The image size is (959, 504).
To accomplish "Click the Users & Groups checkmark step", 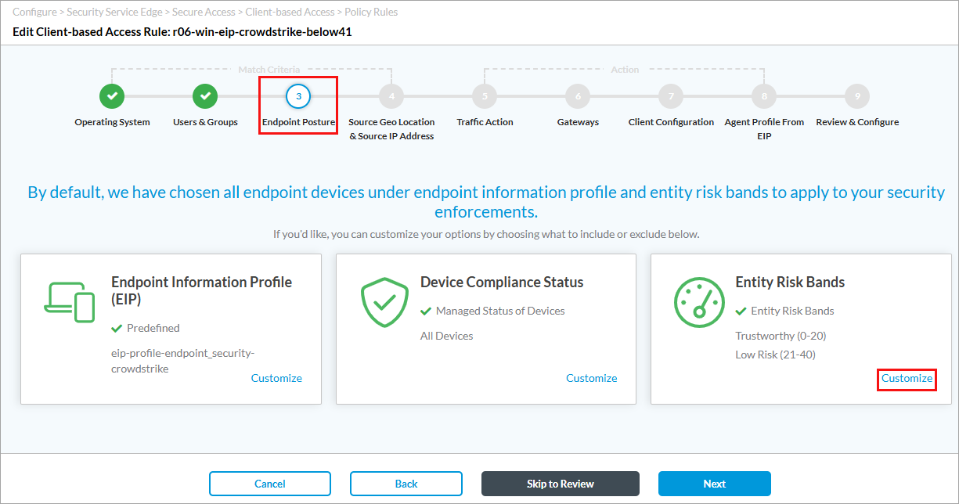I will click(205, 96).
